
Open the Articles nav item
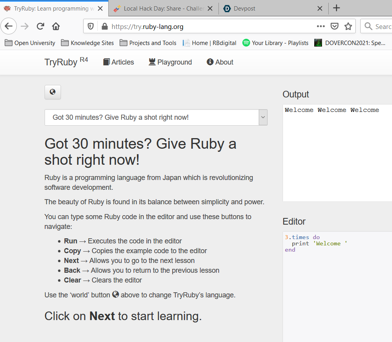118,62
